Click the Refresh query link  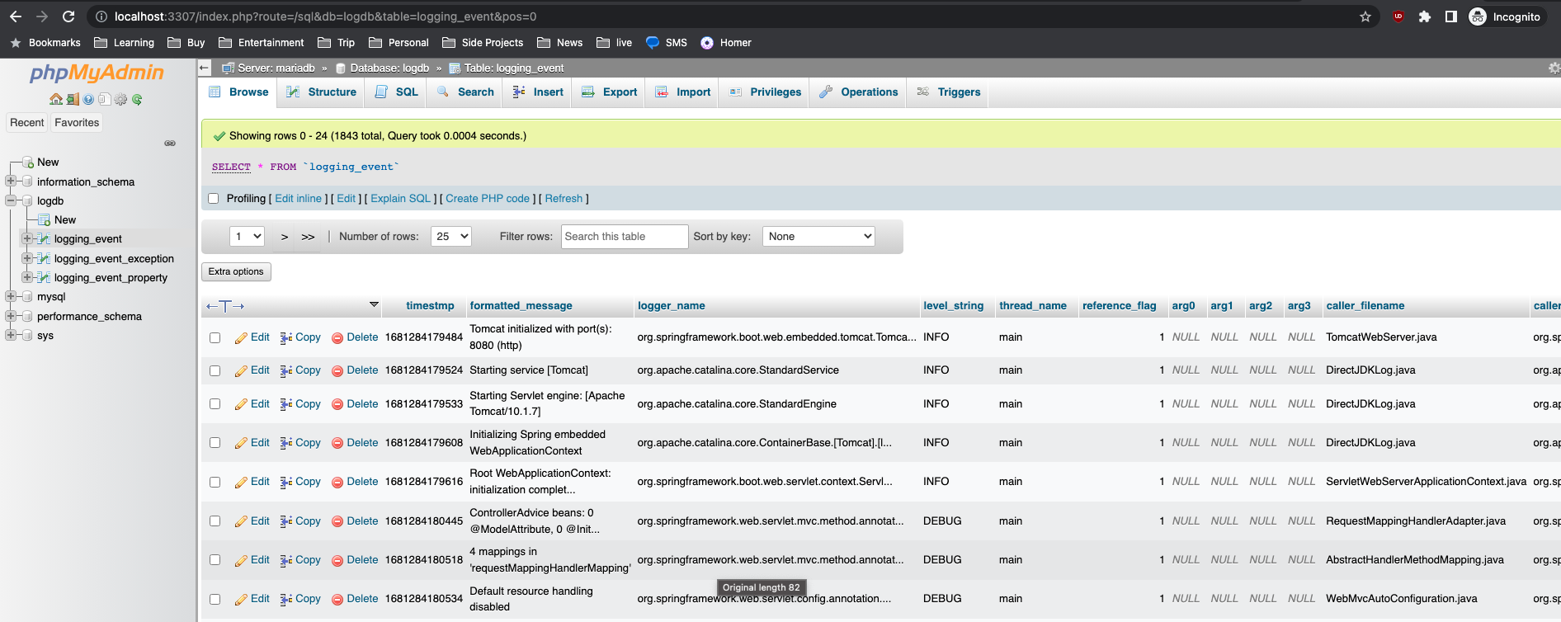(x=564, y=199)
